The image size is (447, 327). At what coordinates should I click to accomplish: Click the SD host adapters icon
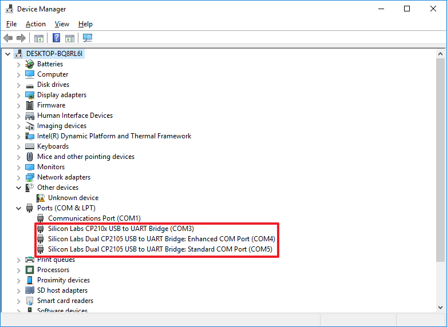30,290
